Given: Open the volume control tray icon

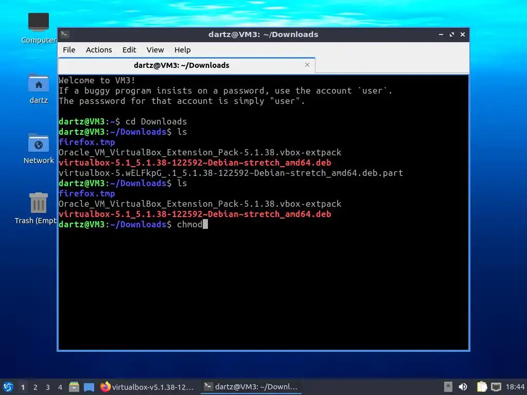Looking at the screenshot, I should pos(463,387).
